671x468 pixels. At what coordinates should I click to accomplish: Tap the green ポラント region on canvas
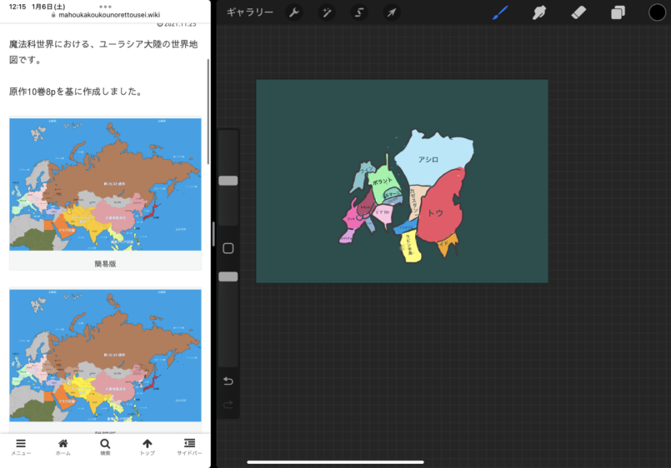pos(383,182)
